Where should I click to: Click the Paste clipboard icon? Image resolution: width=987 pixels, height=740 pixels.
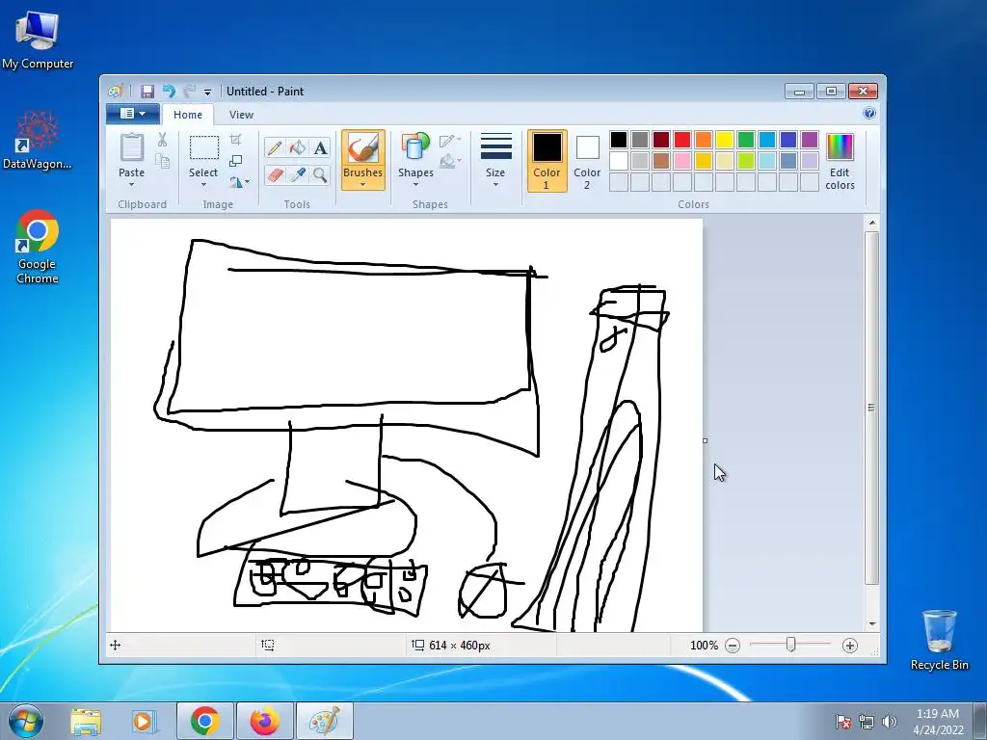pos(131,147)
